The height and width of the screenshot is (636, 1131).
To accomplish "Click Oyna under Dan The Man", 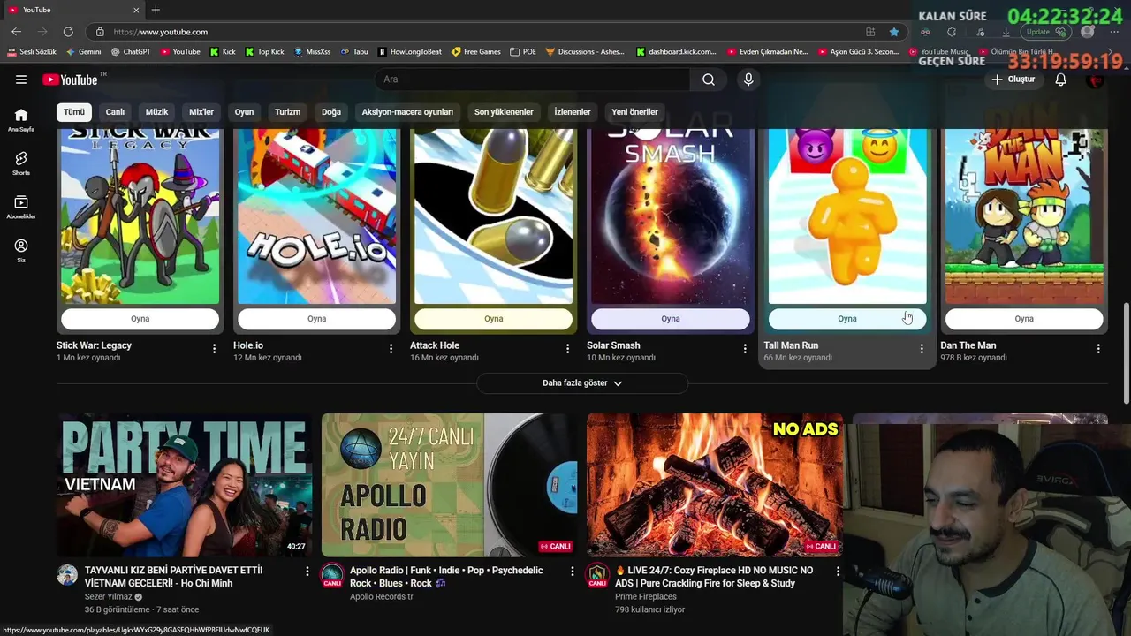I will 1024,319.
